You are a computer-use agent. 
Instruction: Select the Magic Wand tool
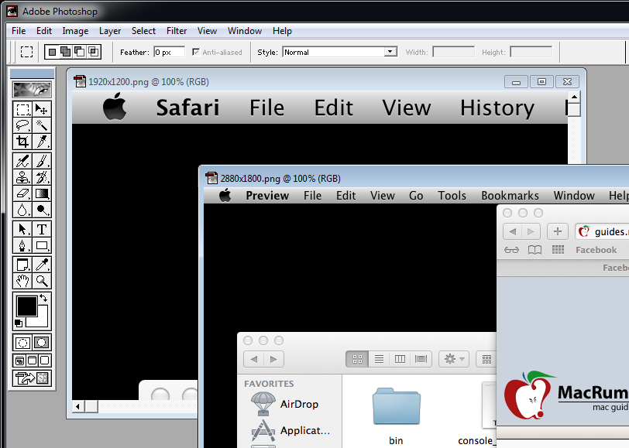tap(42, 125)
